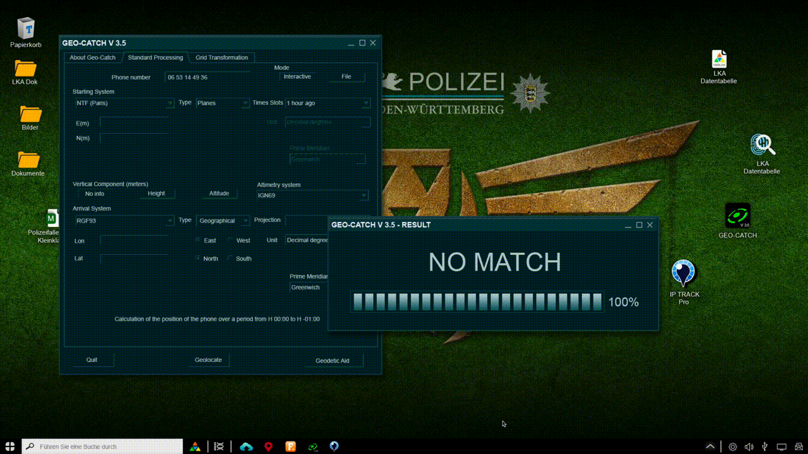
Task: Click the orange F taskbar icon
Action: point(290,446)
